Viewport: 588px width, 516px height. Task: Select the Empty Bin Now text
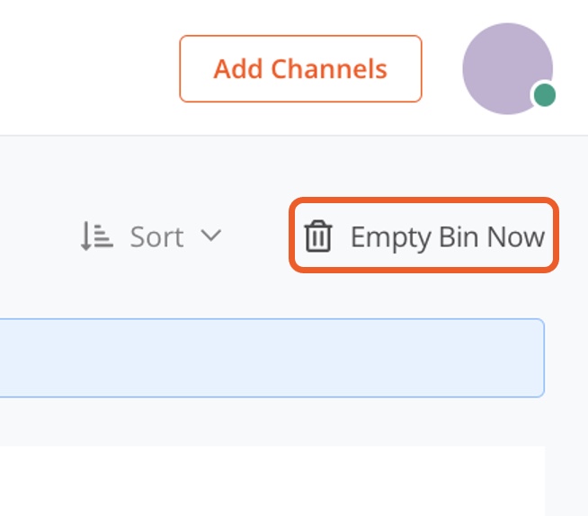click(448, 237)
